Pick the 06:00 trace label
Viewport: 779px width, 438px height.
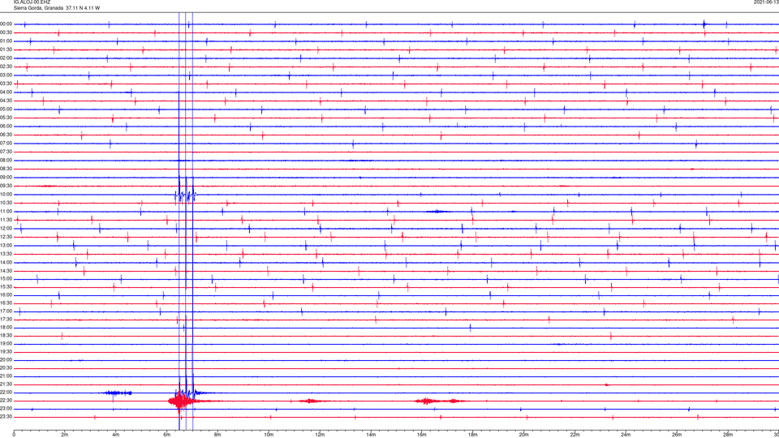coord(6,127)
